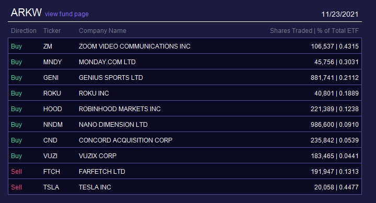Click the Ticker column header

coord(52,31)
